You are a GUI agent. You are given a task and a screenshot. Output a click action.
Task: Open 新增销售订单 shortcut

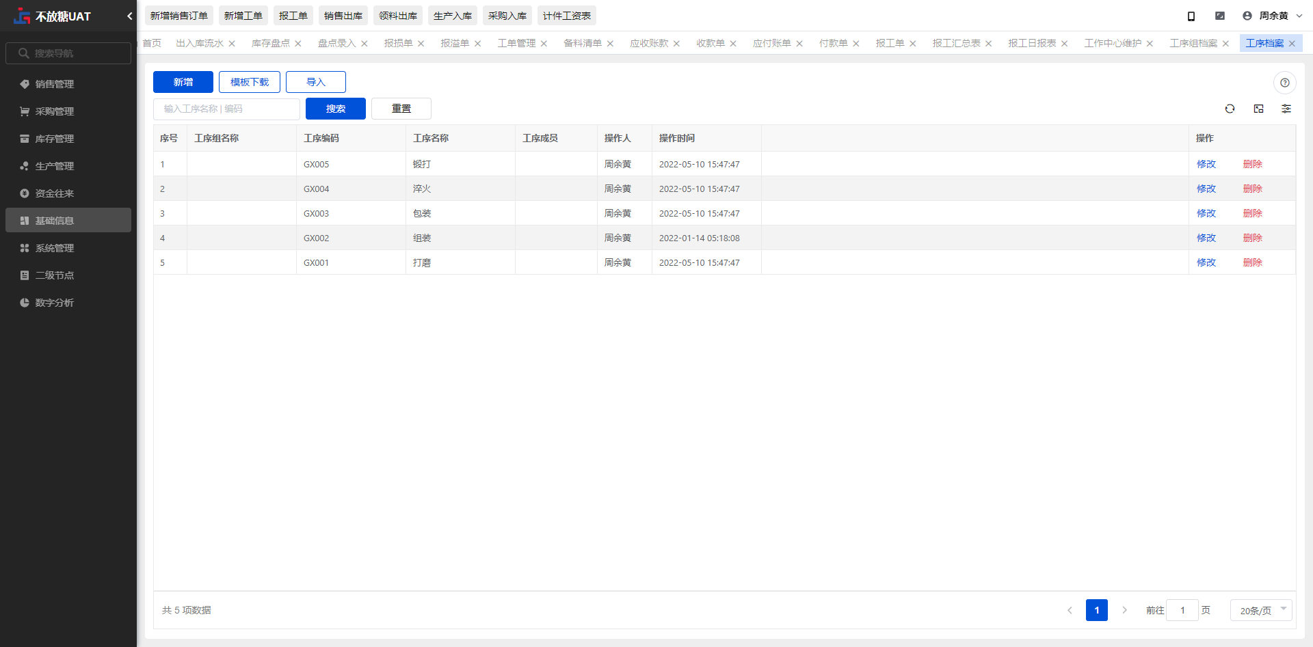click(x=179, y=16)
